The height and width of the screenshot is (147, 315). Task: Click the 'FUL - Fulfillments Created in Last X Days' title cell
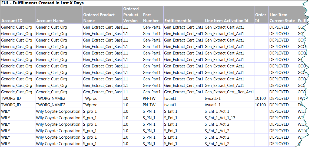click(42, 3)
